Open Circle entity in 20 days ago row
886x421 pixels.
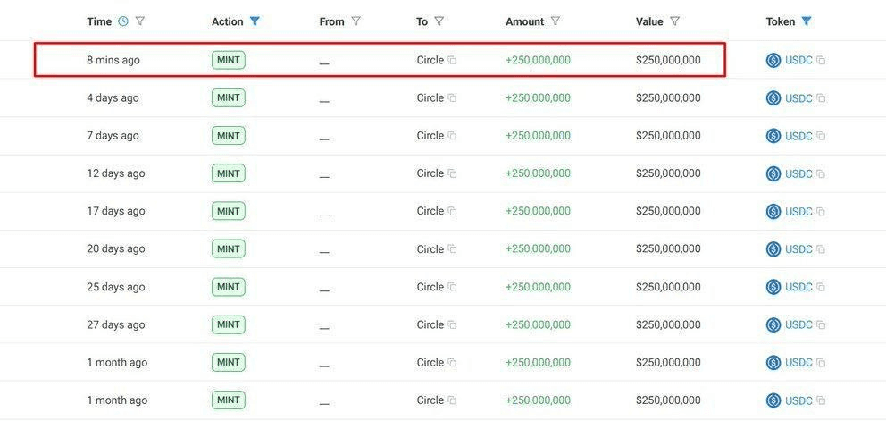(430, 249)
